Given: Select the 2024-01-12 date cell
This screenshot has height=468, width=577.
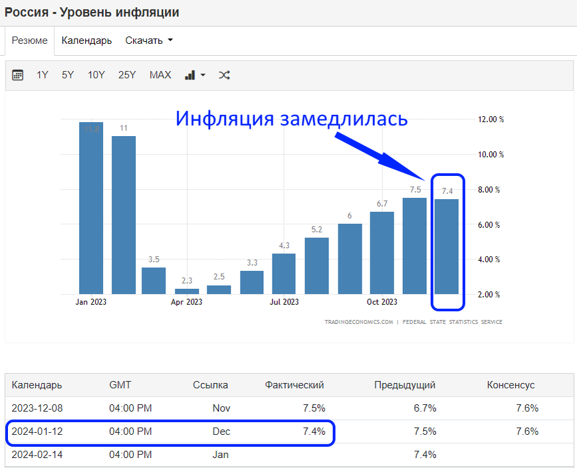Looking at the screenshot, I should 37,431.
